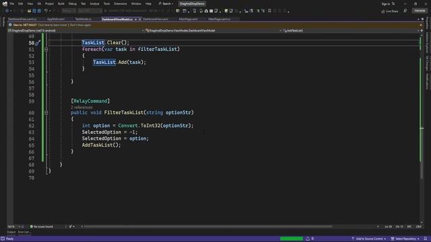
Task: Switch to the AppShell.xaml tab
Action: coord(56,19)
